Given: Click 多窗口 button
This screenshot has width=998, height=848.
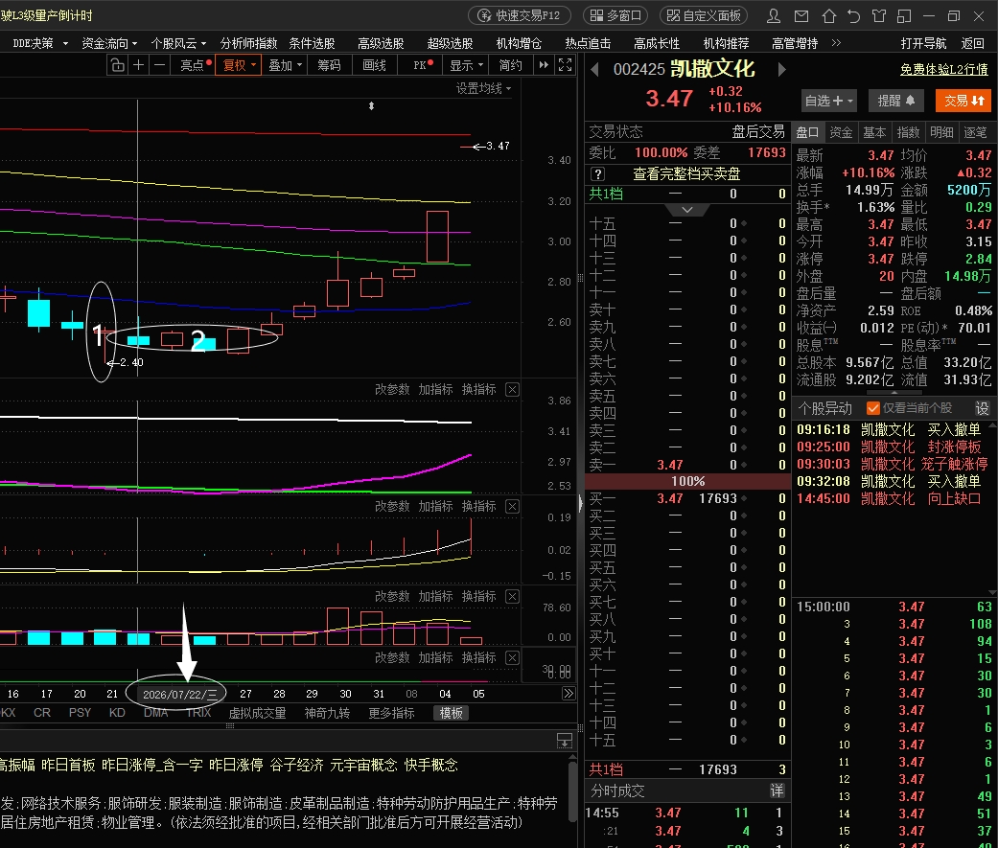Looking at the screenshot, I should click(615, 15).
